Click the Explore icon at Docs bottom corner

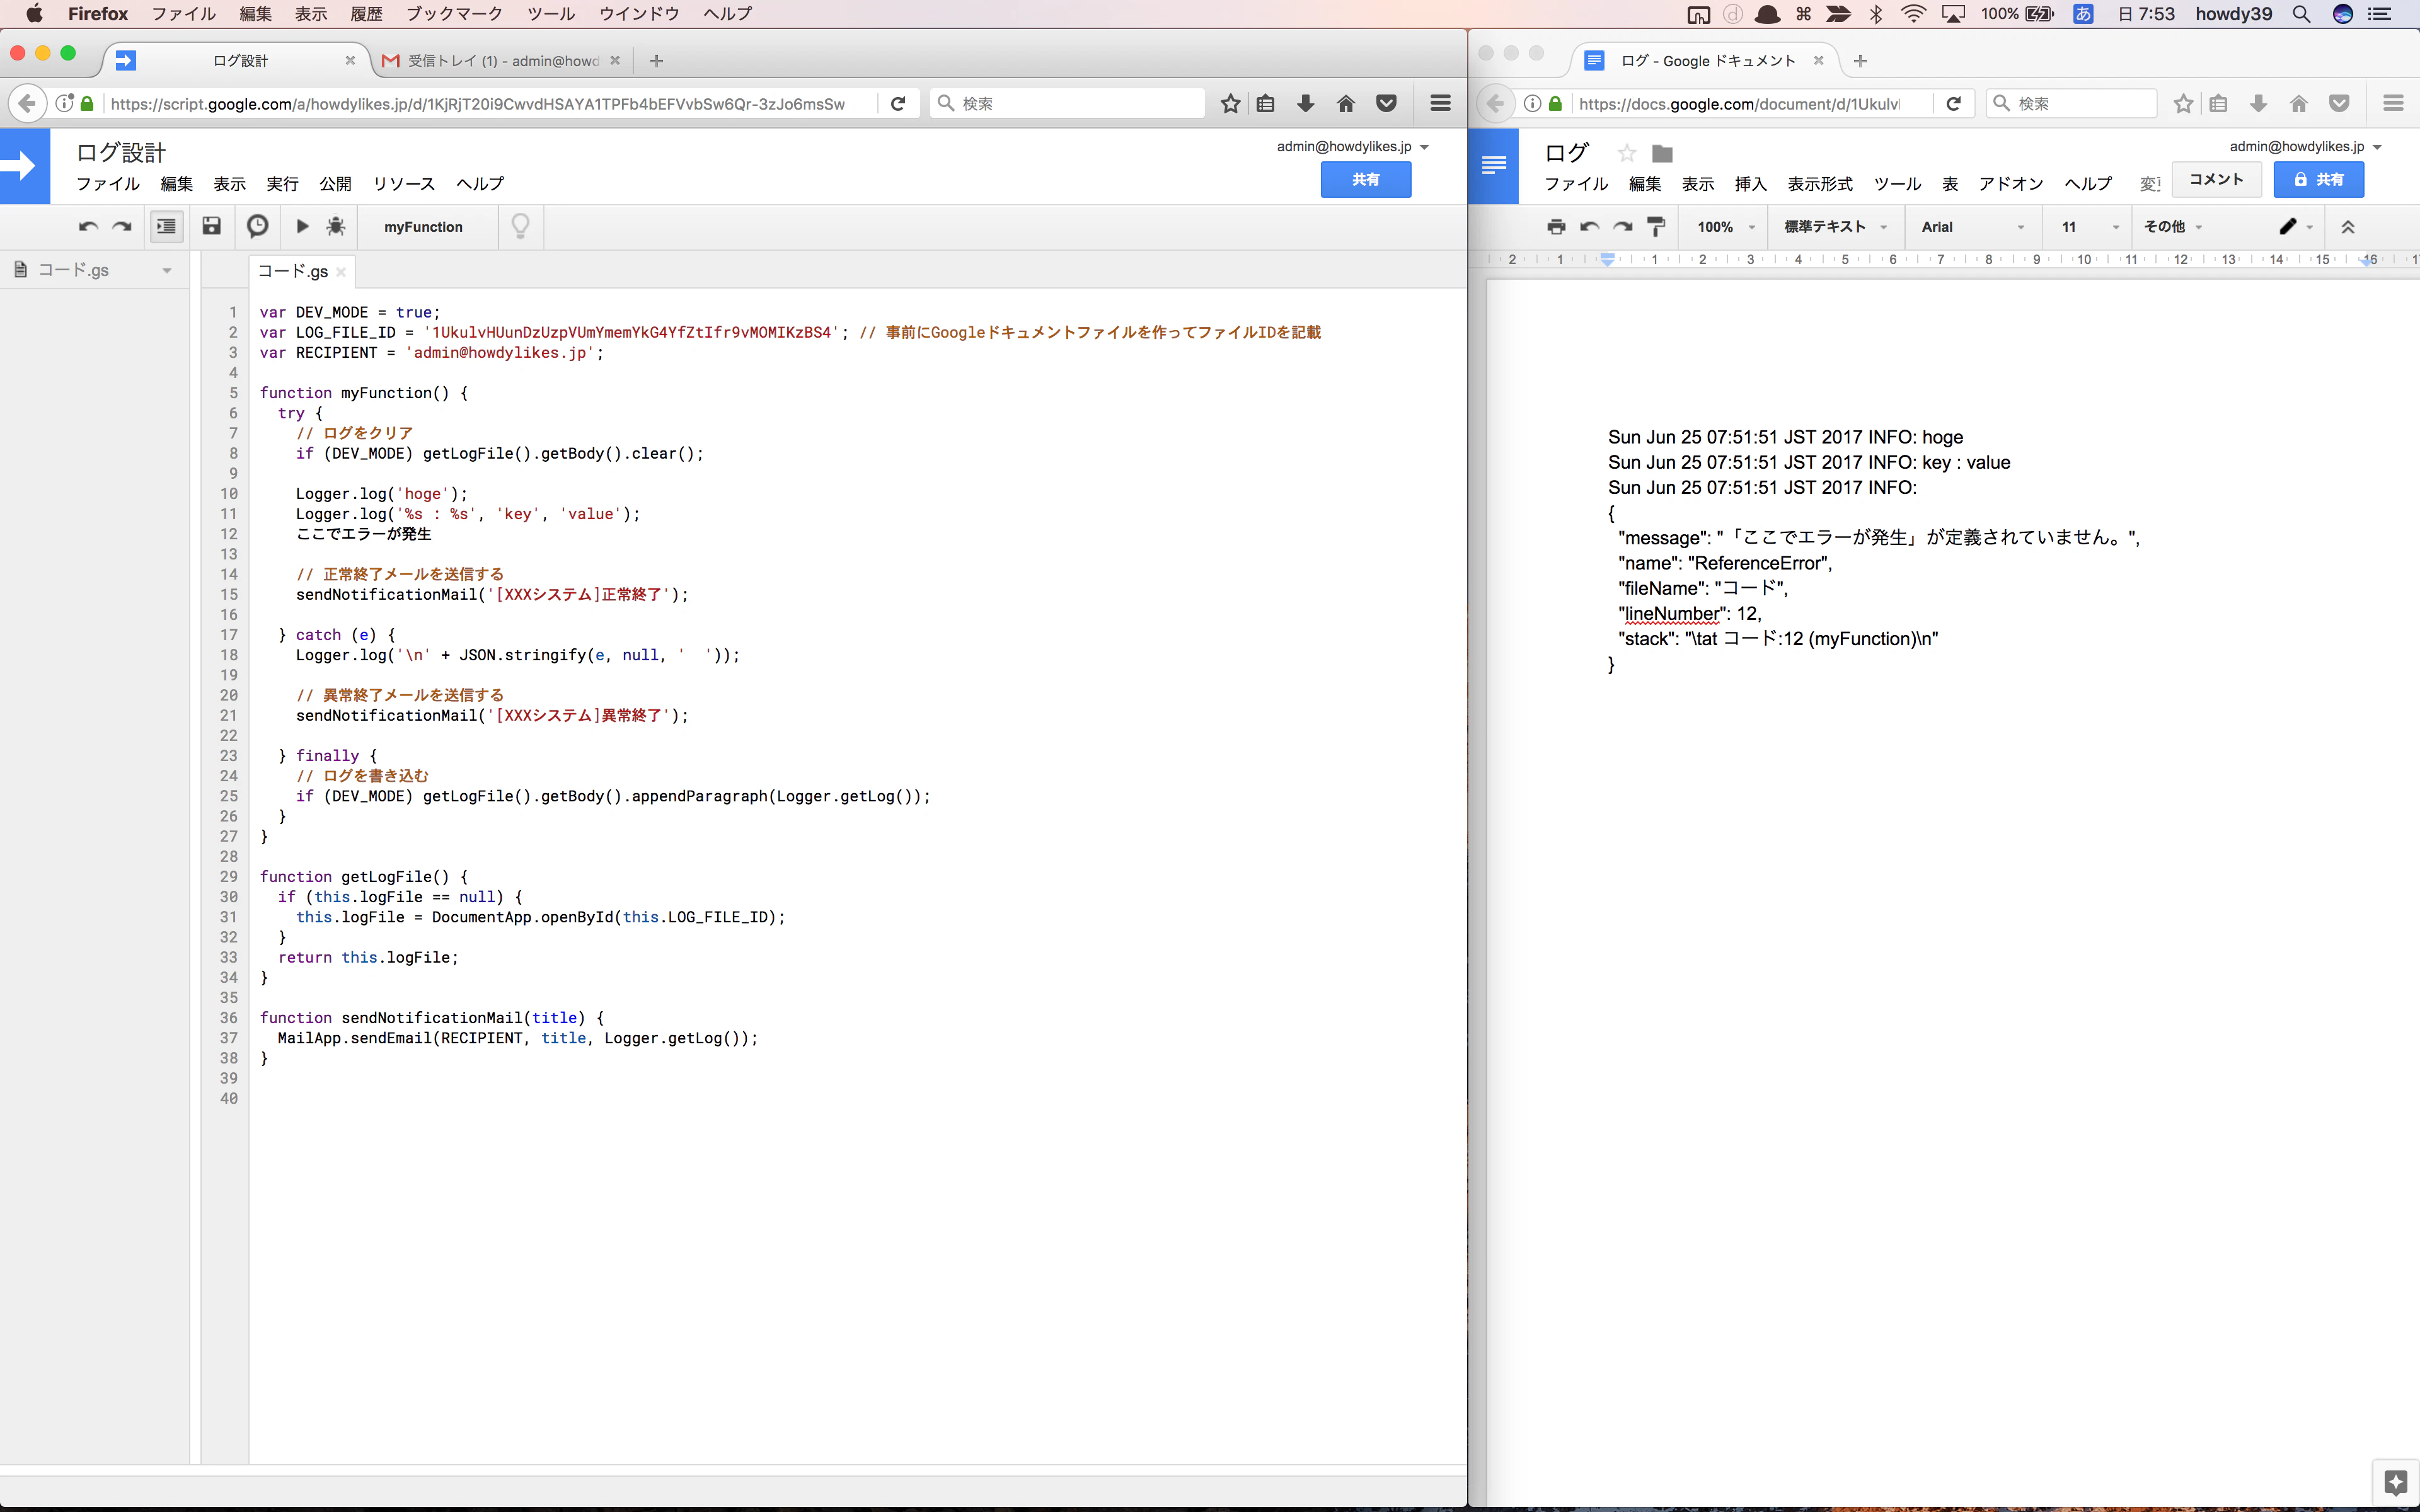[2395, 1482]
